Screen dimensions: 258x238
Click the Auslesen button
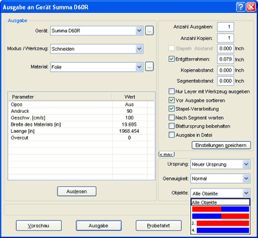(77, 192)
